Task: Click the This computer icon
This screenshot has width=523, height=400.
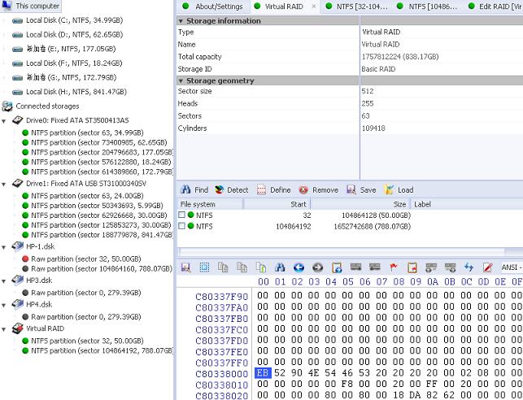Action: coord(7,6)
